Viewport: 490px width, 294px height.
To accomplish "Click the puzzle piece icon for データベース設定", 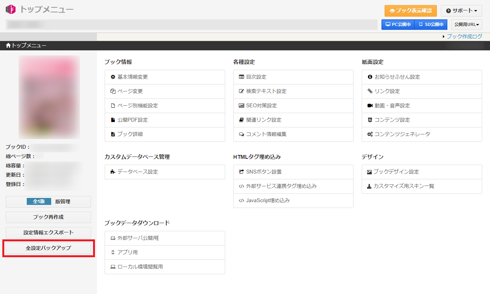I will click(x=113, y=172).
